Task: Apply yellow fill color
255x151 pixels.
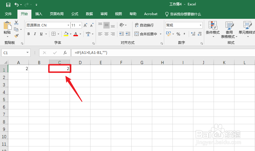Action: click(66, 34)
